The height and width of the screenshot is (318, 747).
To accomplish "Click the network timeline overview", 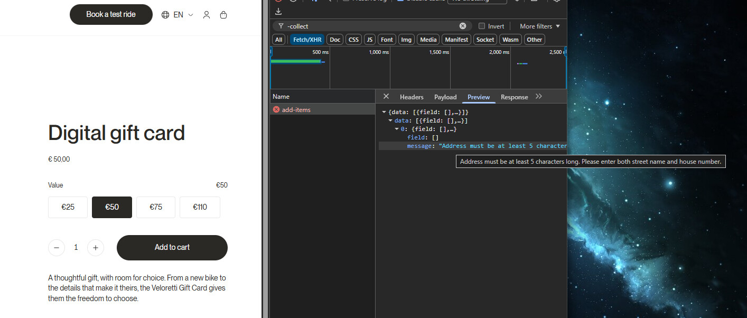I will [418, 68].
